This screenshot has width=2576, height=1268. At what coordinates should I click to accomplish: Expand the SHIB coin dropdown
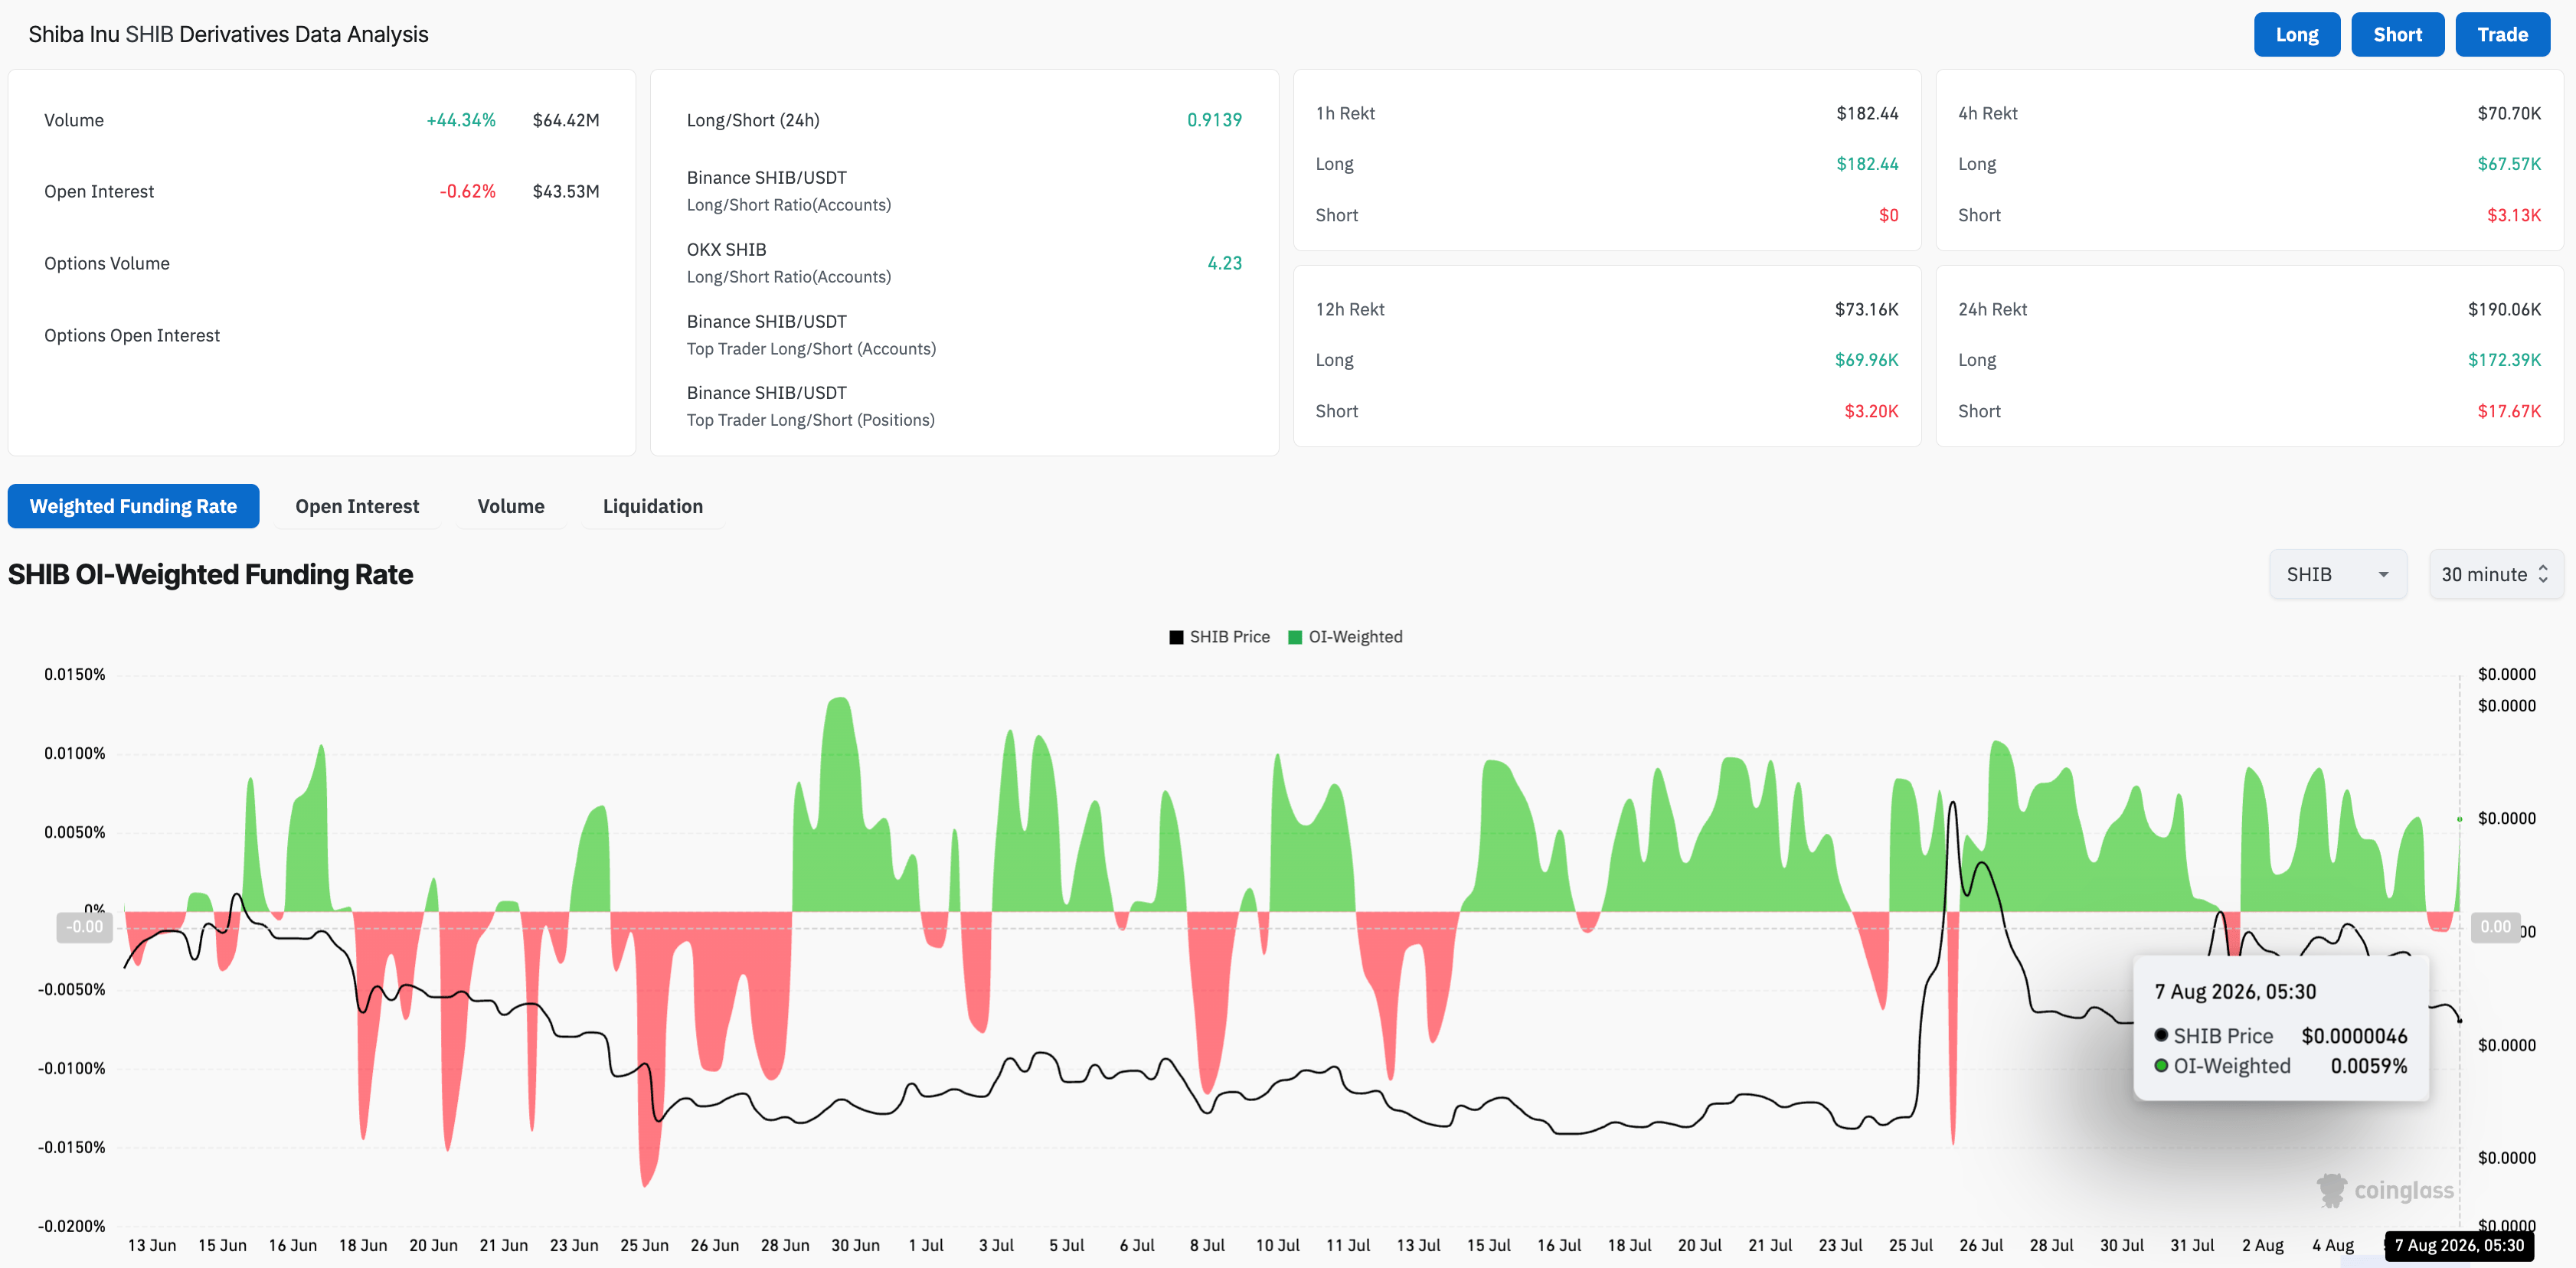(x=2337, y=574)
